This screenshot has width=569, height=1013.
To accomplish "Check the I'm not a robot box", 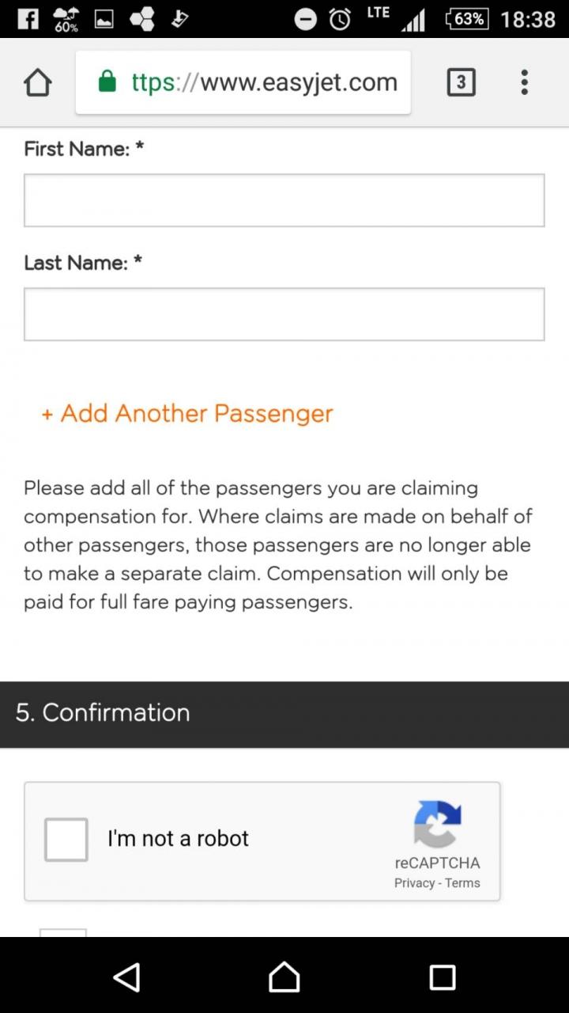I will tap(66, 840).
